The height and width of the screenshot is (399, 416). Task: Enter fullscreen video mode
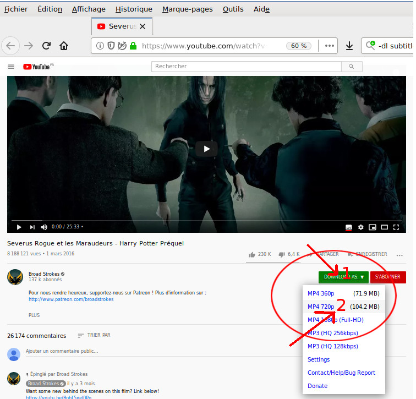[396, 227]
